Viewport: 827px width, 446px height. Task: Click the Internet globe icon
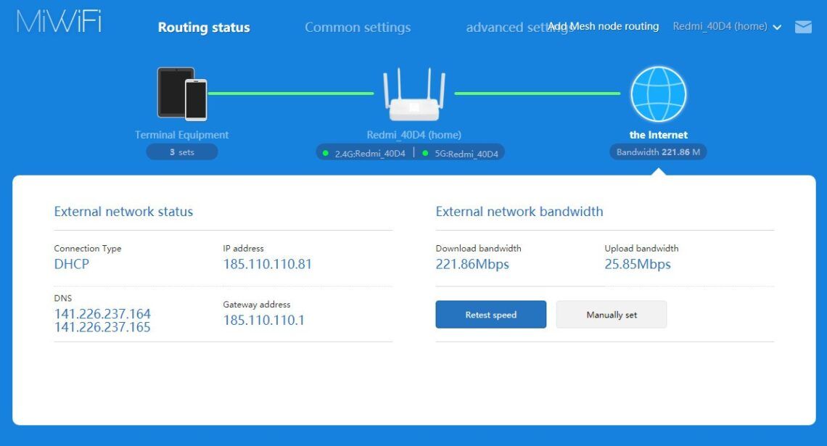pos(658,94)
